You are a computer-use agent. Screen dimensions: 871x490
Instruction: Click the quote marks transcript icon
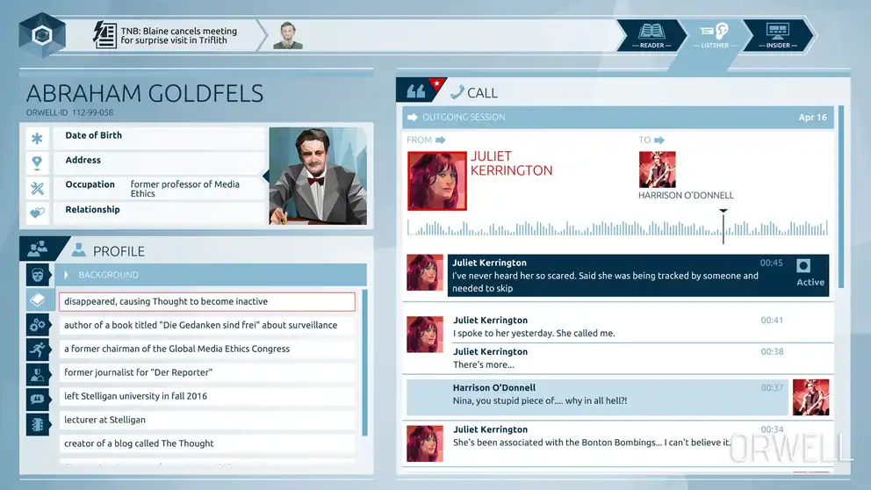[414, 91]
